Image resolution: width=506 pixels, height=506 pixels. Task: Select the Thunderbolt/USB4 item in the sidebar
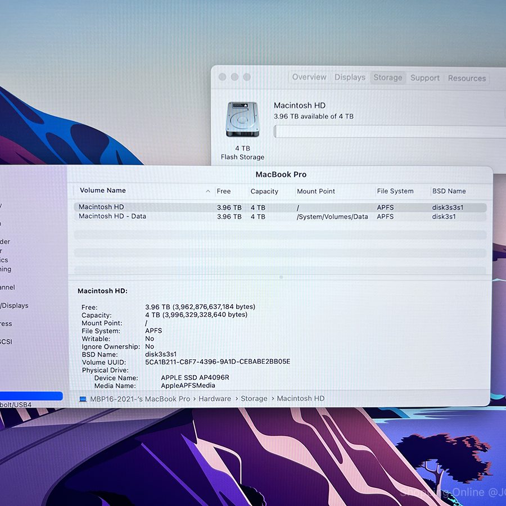point(16,404)
